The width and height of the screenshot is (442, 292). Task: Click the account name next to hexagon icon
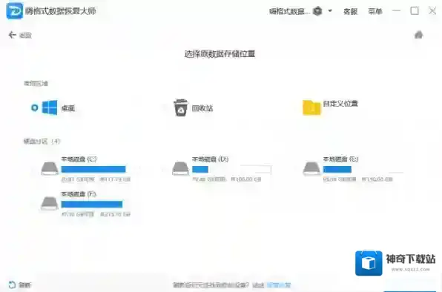click(x=289, y=11)
